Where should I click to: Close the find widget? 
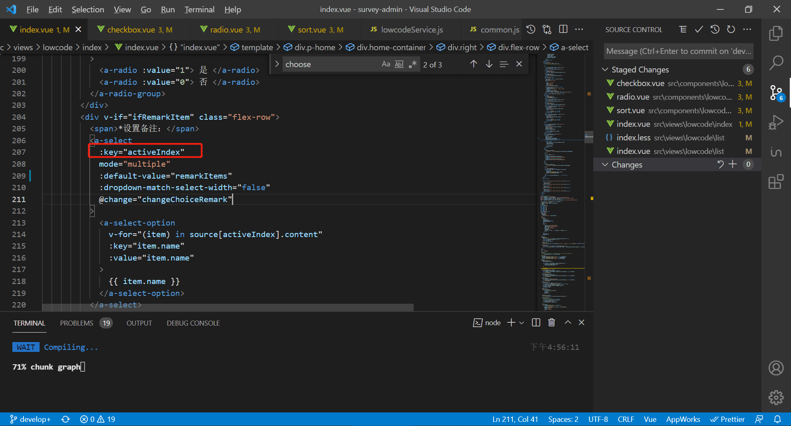click(x=519, y=64)
